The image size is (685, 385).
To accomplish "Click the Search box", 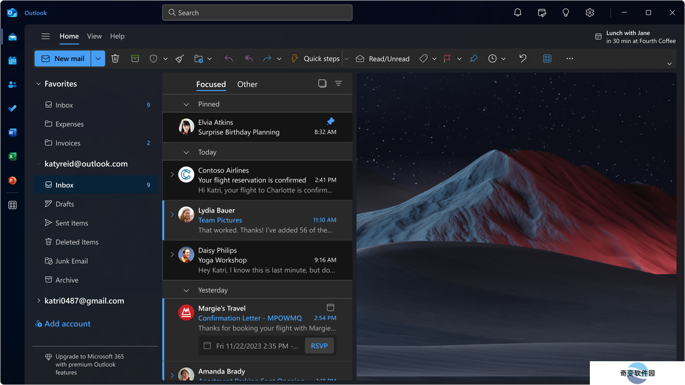I will 257,13.
